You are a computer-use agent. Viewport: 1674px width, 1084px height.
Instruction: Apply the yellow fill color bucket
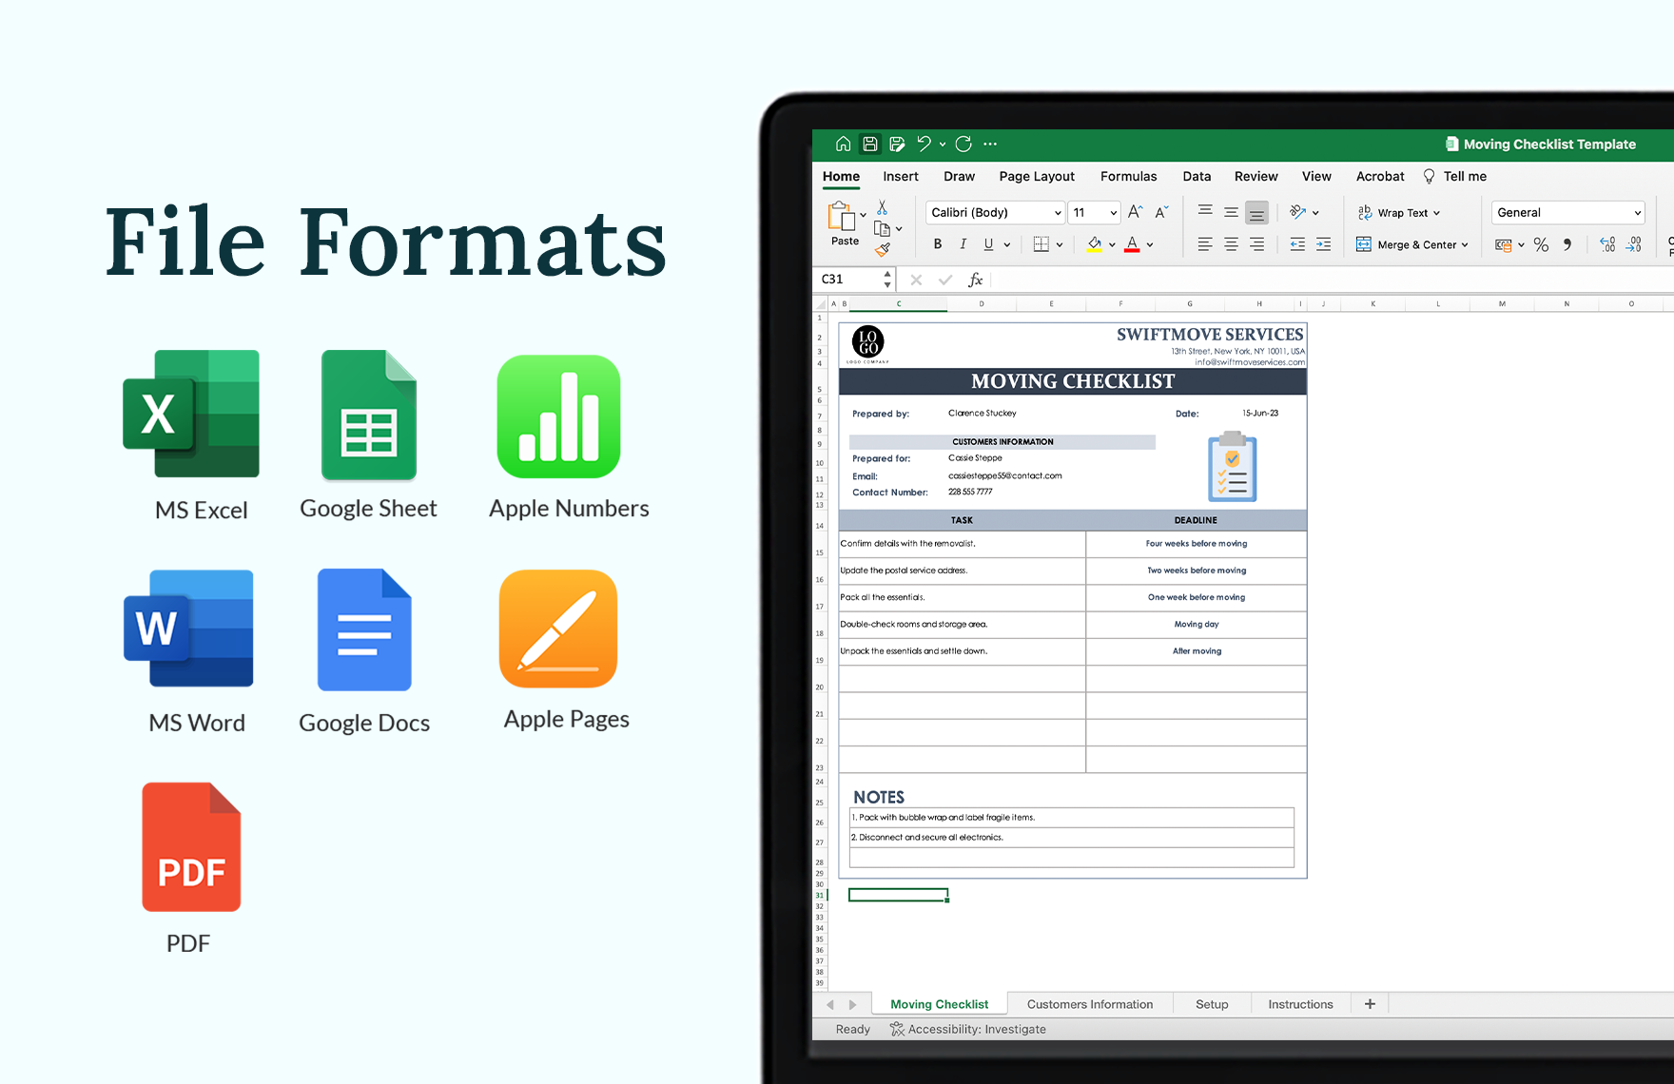[x=1094, y=244]
